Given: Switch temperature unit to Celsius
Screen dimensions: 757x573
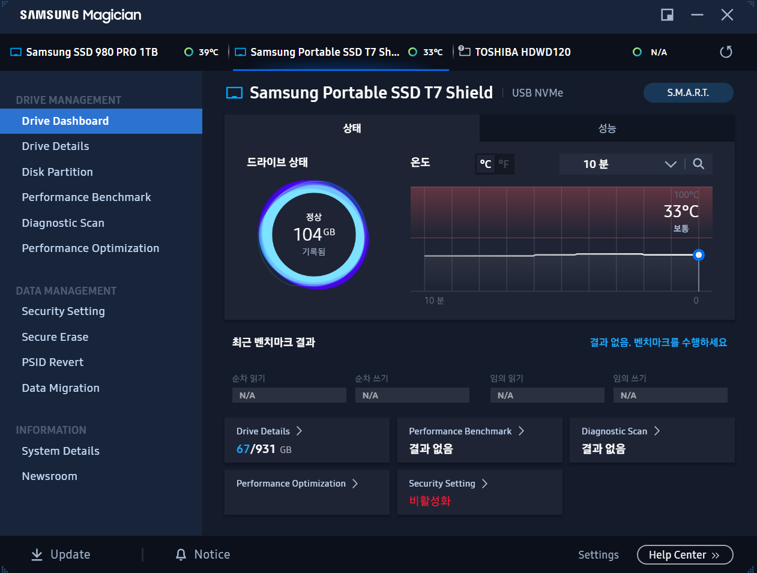Looking at the screenshot, I should (486, 164).
